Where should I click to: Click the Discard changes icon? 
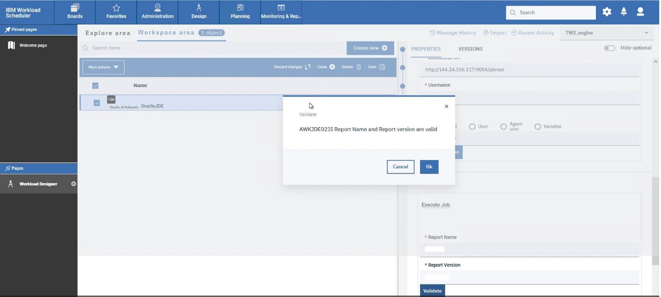click(x=308, y=67)
